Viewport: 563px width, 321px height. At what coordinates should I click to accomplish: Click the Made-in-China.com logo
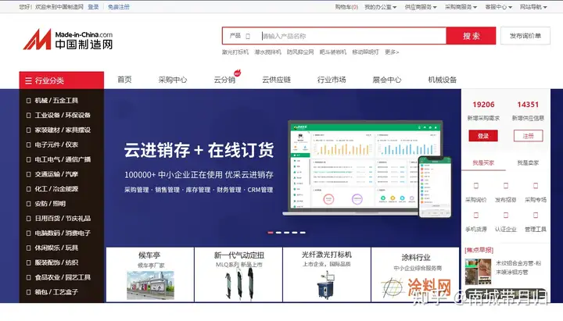tap(68, 40)
